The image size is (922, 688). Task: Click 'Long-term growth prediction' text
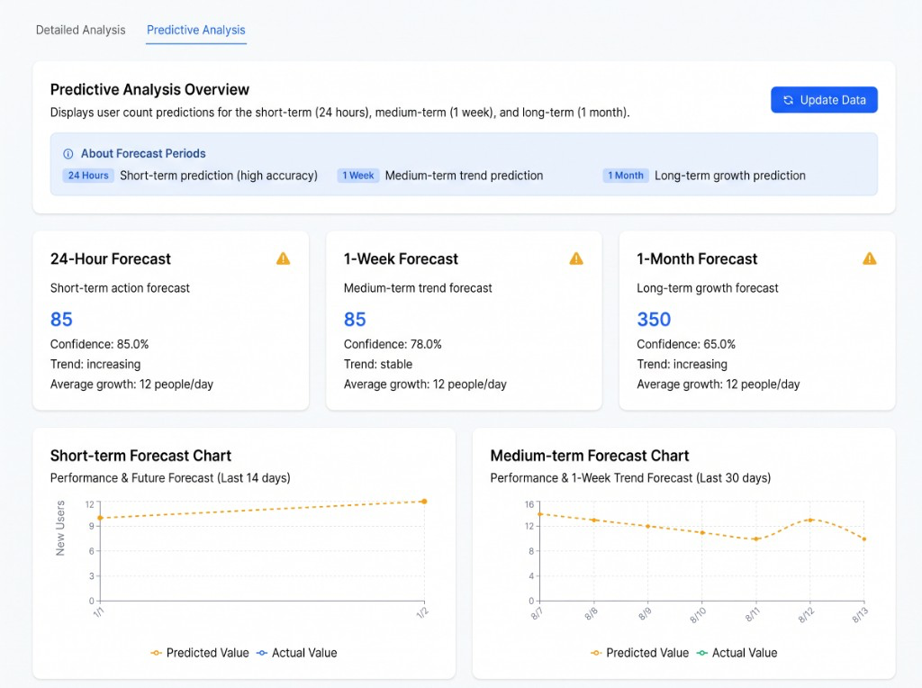(729, 176)
